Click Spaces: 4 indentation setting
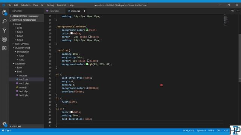241x135 pixels. 201,130
